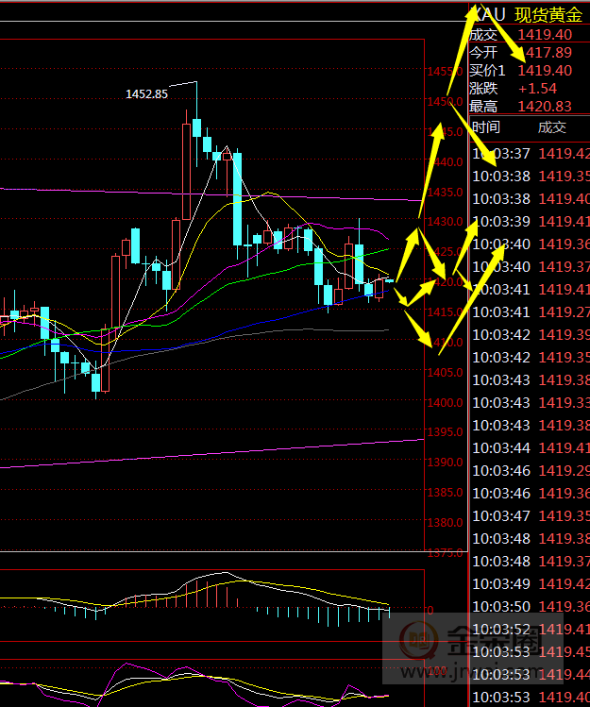Click the 10:03:42 row priced 1419.39
590x707 pixels.
coord(531,334)
